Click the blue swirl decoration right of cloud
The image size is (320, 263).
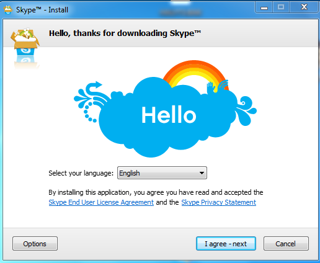click(246, 110)
